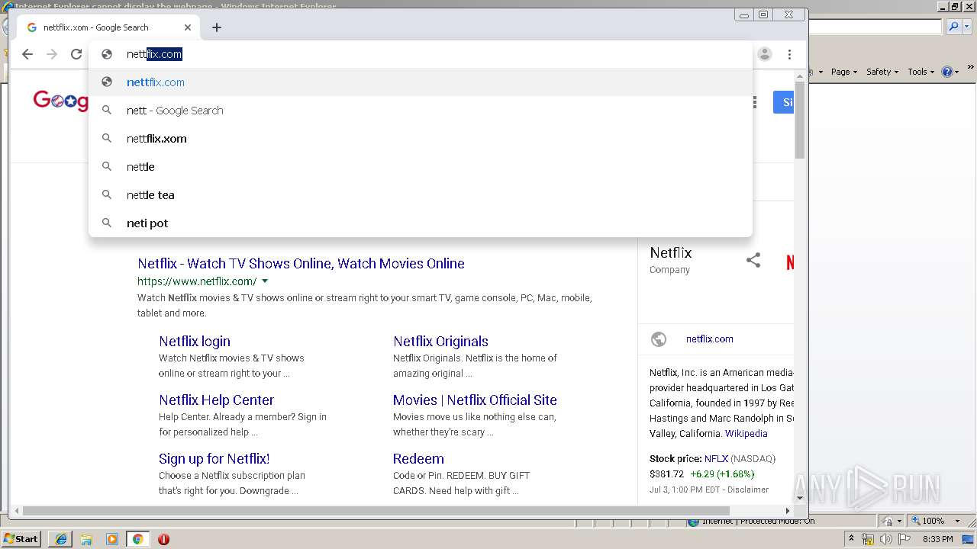Close the nettflix.xom Google Search tab
This screenshot has width=977, height=549.
pyautogui.click(x=188, y=27)
